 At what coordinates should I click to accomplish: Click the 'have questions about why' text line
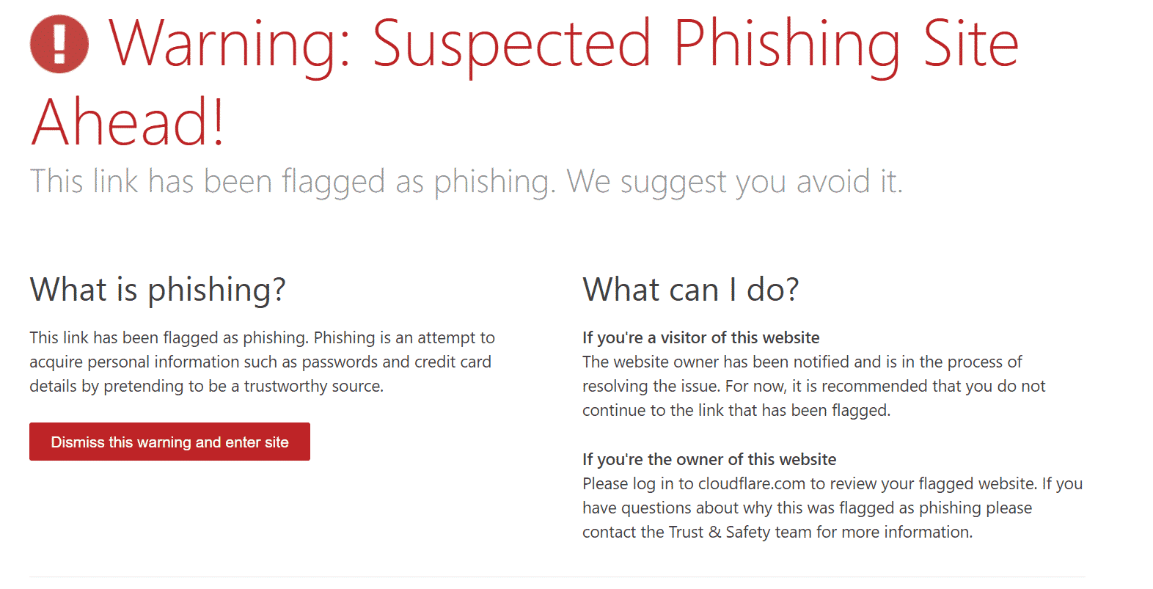click(x=807, y=508)
